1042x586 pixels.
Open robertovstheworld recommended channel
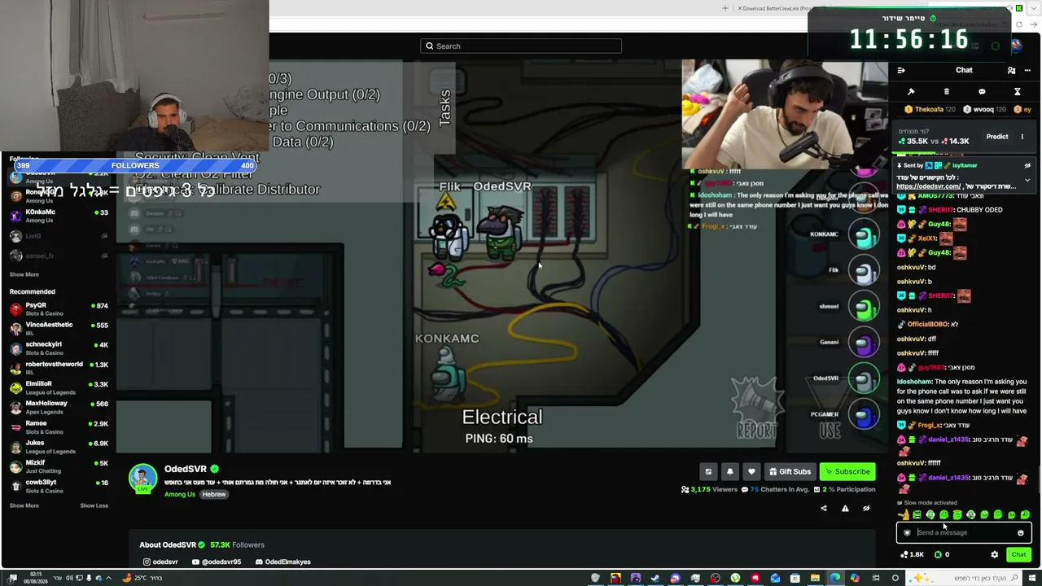click(59, 368)
